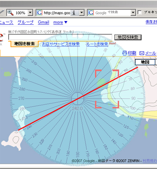Open the address history dropdown arrow
157x169 pixels.
click(82, 13)
